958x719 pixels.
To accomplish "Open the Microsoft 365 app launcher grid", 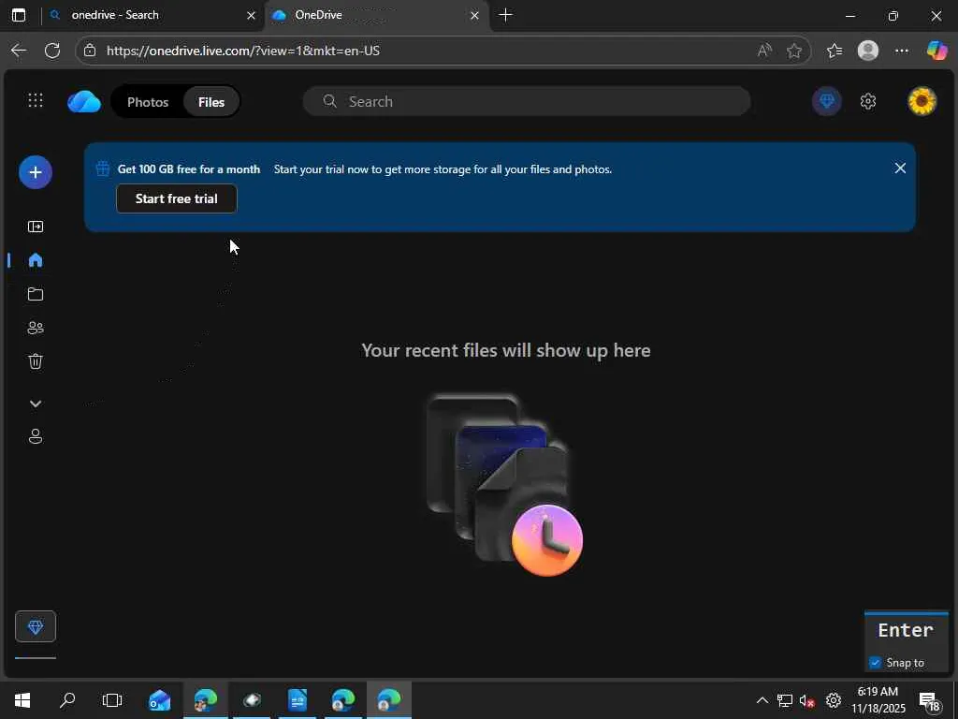I will click(x=36, y=100).
